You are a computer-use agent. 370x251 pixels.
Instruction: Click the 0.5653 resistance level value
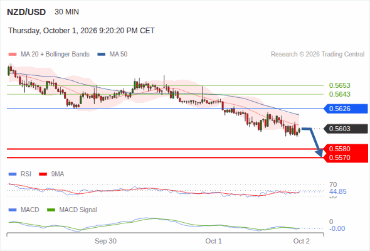(339, 85)
